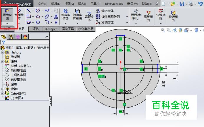Viewport: 204px width, 127px height.
Task: Select the Sketch Fillet tool
Action: (47, 22)
